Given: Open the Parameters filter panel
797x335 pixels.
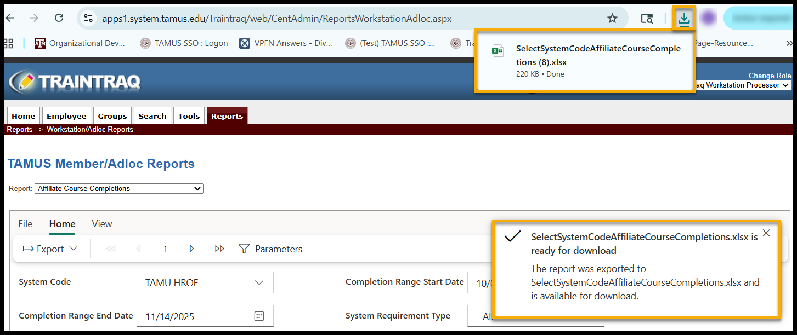Looking at the screenshot, I should coord(270,249).
